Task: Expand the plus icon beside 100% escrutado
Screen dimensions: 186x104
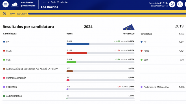Action: pos(4,14)
